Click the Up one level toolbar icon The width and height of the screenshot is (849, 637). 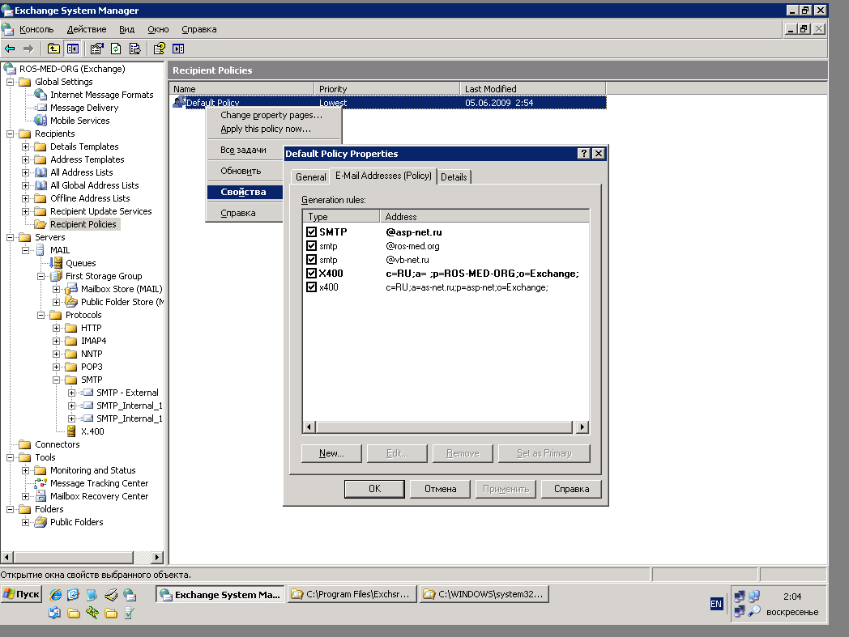pos(53,49)
